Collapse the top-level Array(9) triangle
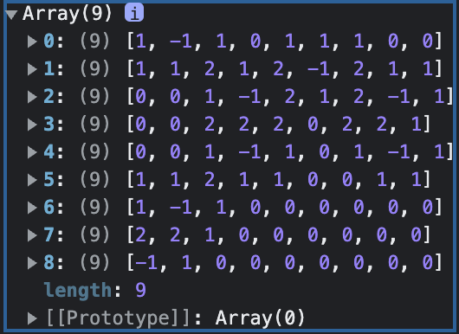Screen dimensions: 459x334 pos(12,15)
